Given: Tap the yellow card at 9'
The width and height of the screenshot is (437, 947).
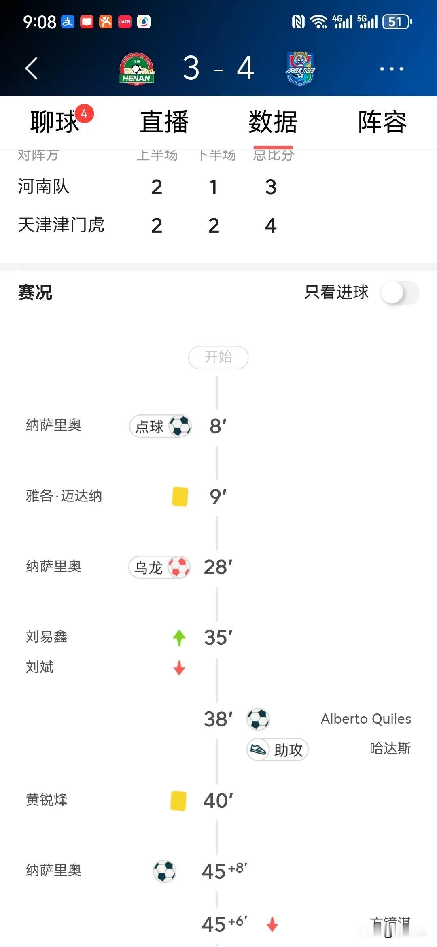Looking at the screenshot, I should [x=180, y=497].
